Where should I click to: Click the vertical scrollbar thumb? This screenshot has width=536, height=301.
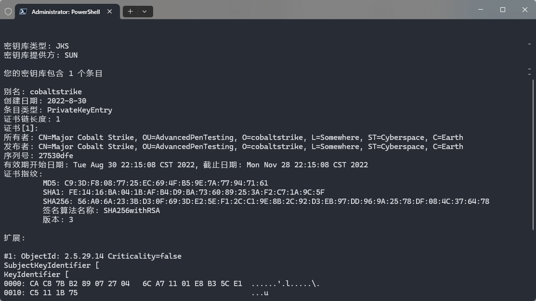pyautogui.click(x=533, y=155)
